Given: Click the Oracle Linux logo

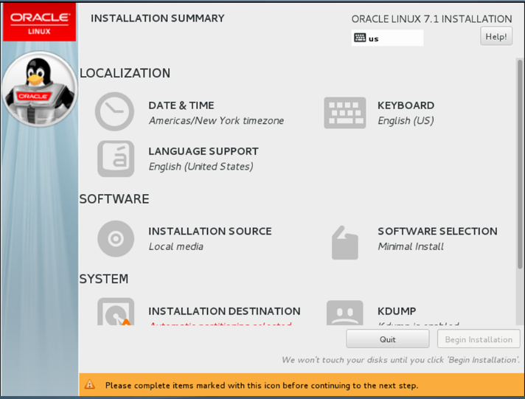Looking at the screenshot, I should coord(40,22).
